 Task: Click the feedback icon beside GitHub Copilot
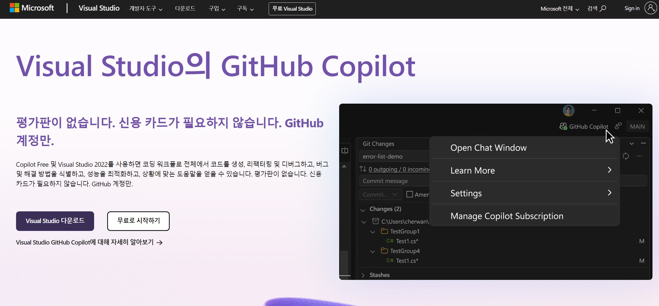(x=618, y=126)
